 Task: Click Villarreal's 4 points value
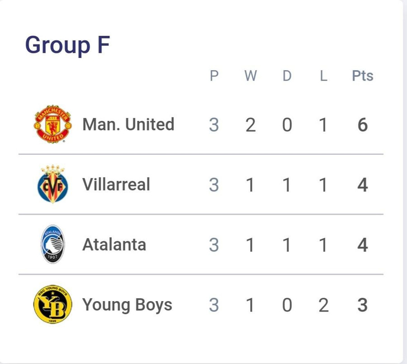tap(362, 185)
